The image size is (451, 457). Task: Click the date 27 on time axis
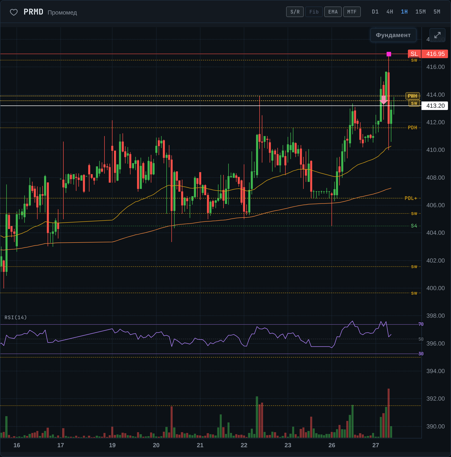click(x=376, y=445)
